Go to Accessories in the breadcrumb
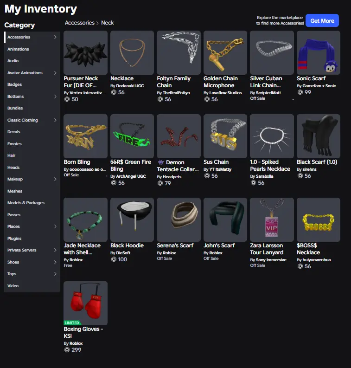The height and width of the screenshot is (368, 351). point(79,23)
